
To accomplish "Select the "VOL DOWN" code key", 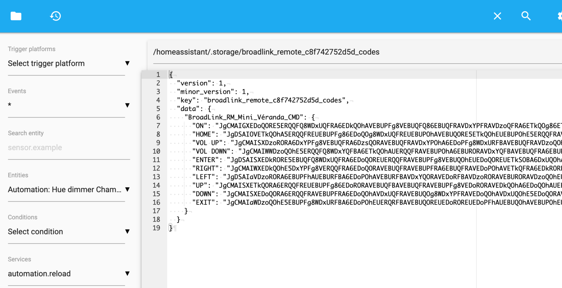I will pyautogui.click(x=211, y=151).
